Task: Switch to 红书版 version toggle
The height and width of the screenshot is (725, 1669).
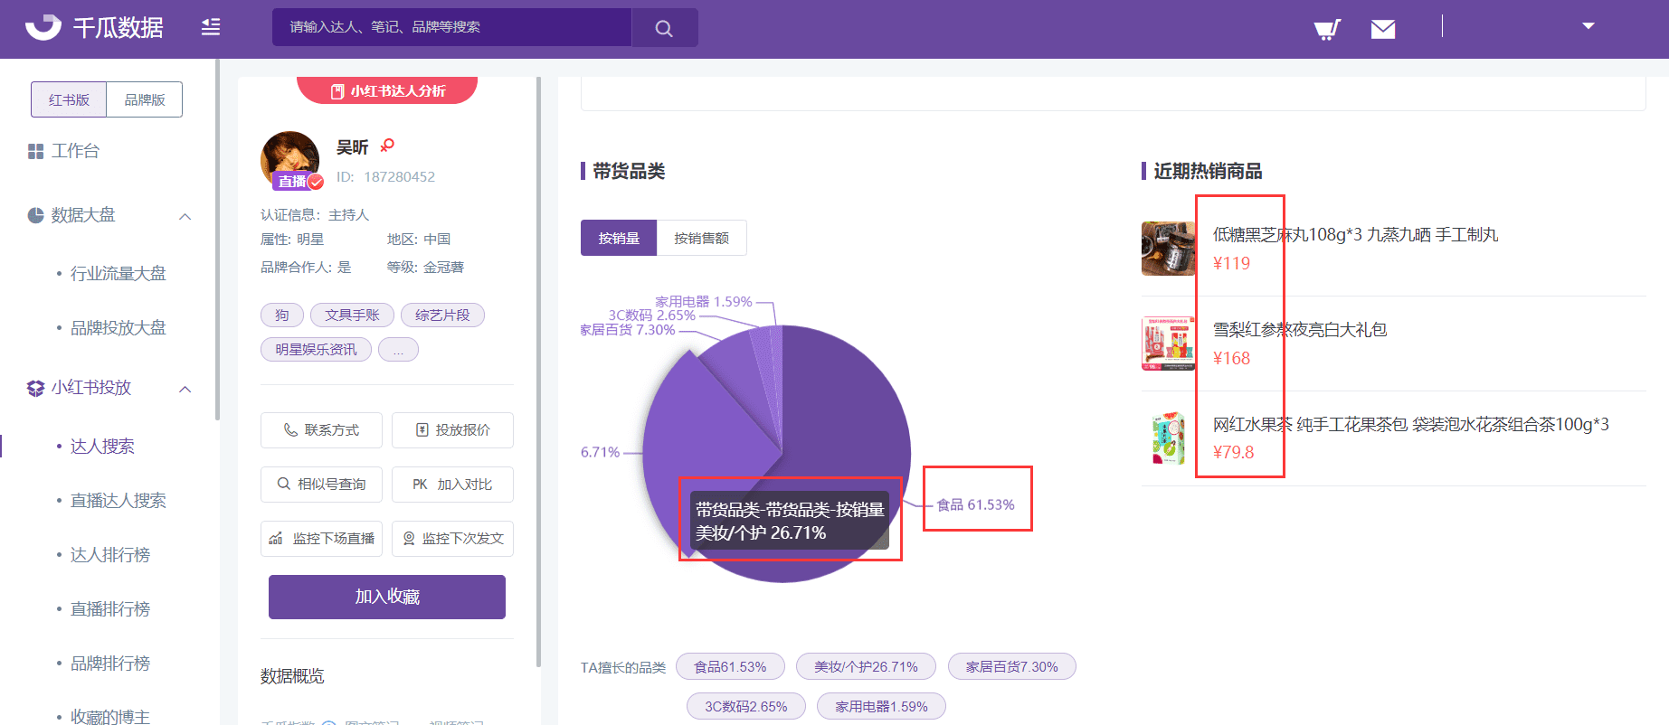Action: 69,99
